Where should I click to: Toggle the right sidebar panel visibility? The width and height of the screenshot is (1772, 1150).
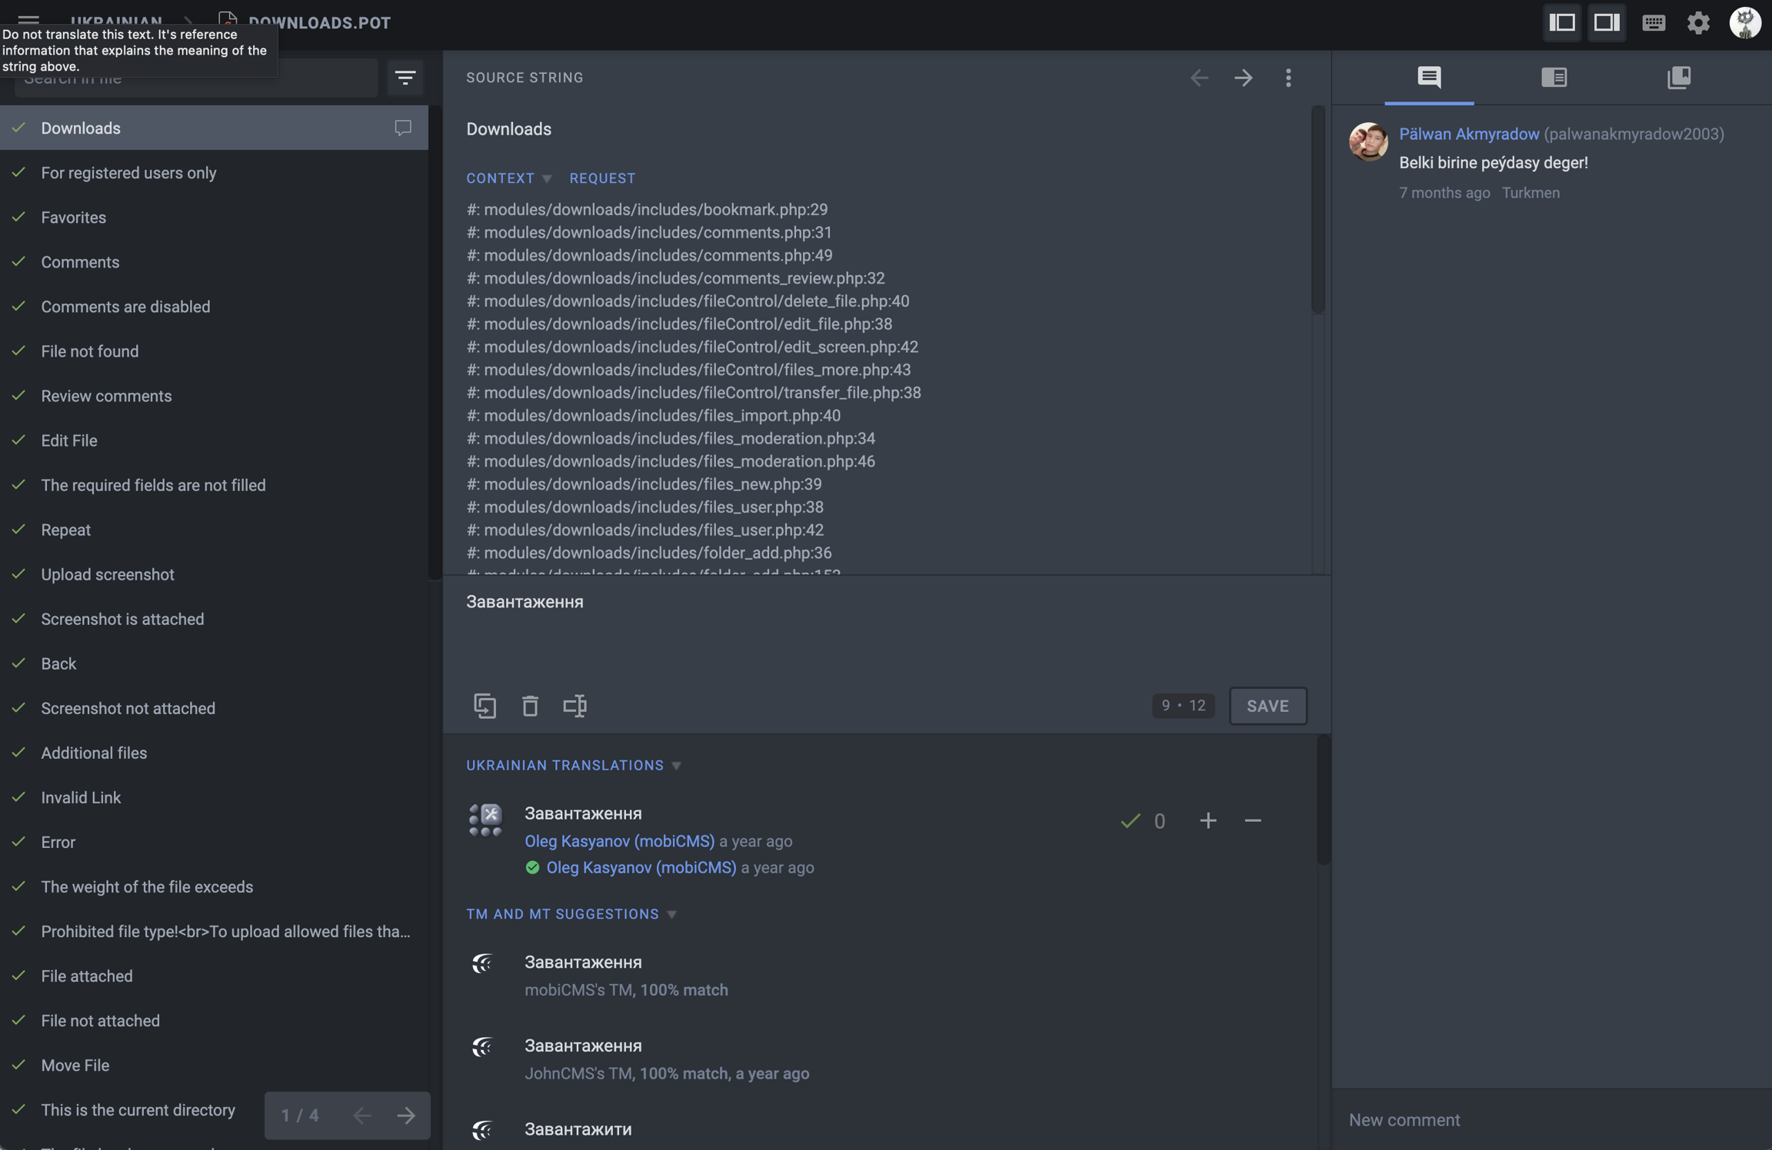[1607, 22]
